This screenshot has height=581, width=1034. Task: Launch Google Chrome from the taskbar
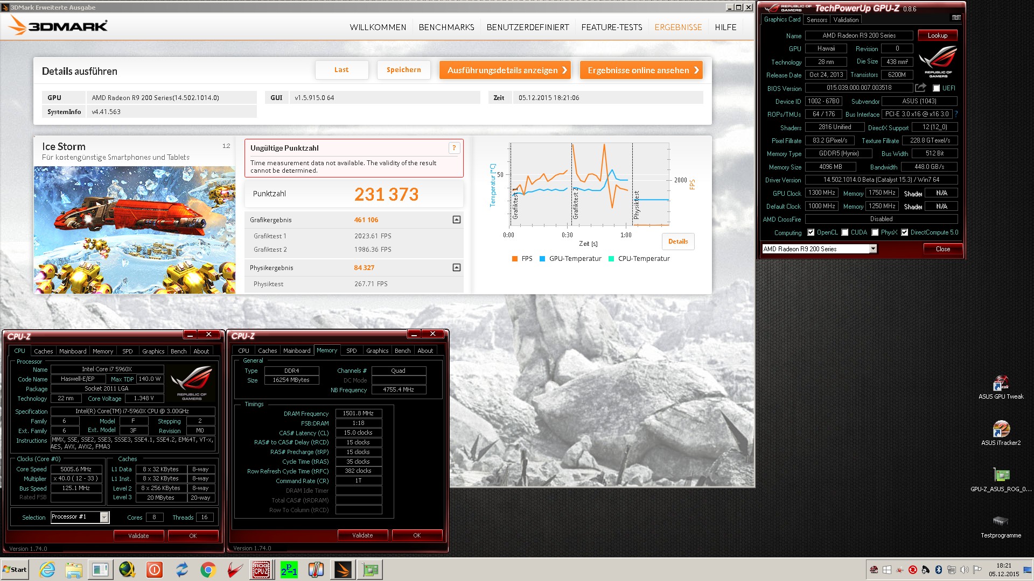click(x=208, y=570)
